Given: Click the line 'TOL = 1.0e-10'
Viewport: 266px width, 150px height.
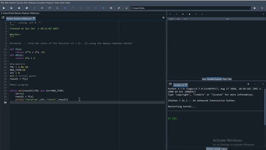Looking at the screenshot, I should (x=19, y=67).
